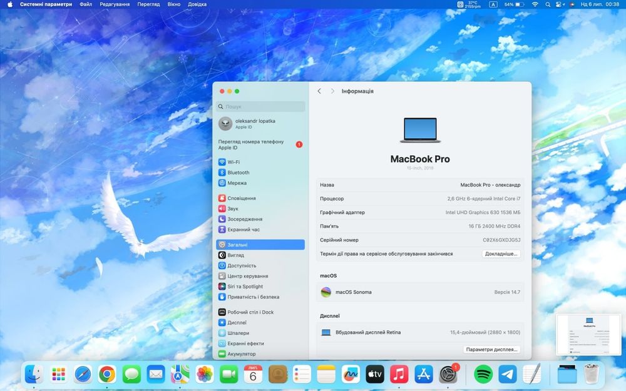Open FaceTime in the Dock

(228, 375)
